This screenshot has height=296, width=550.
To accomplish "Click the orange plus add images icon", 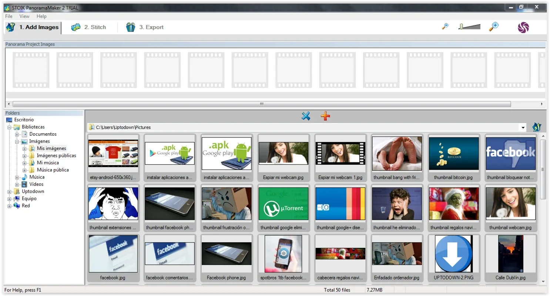I will 325,116.
